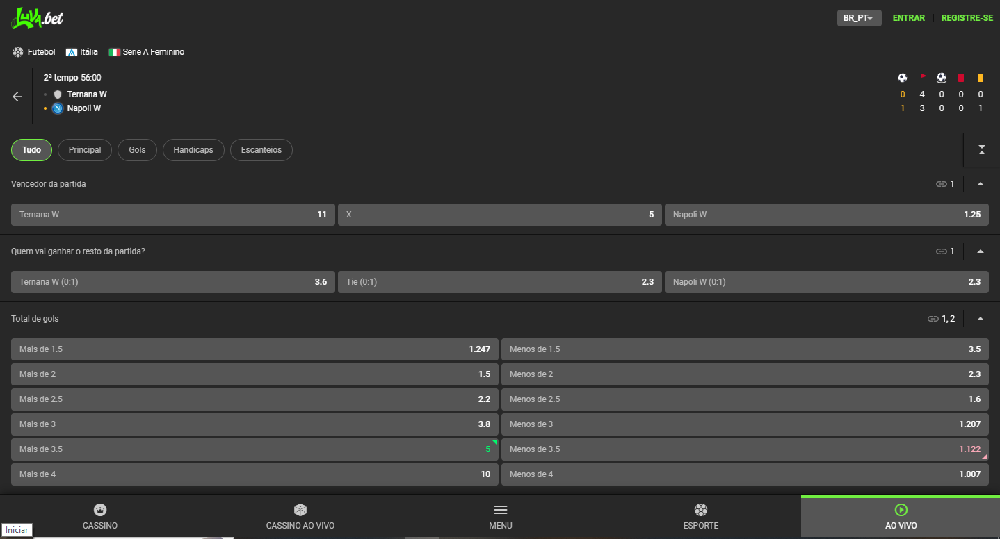Viewport: 1000px width, 539px height.
Task: Click the Serie A Feminino breadcrumb text
Action: 154,52
